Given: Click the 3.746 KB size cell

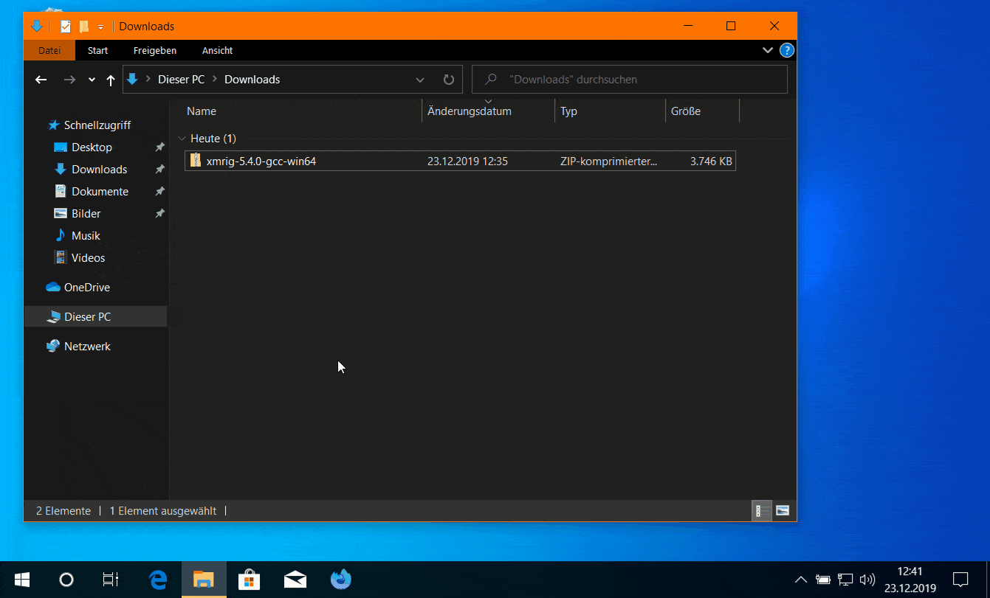Looking at the screenshot, I should (711, 161).
